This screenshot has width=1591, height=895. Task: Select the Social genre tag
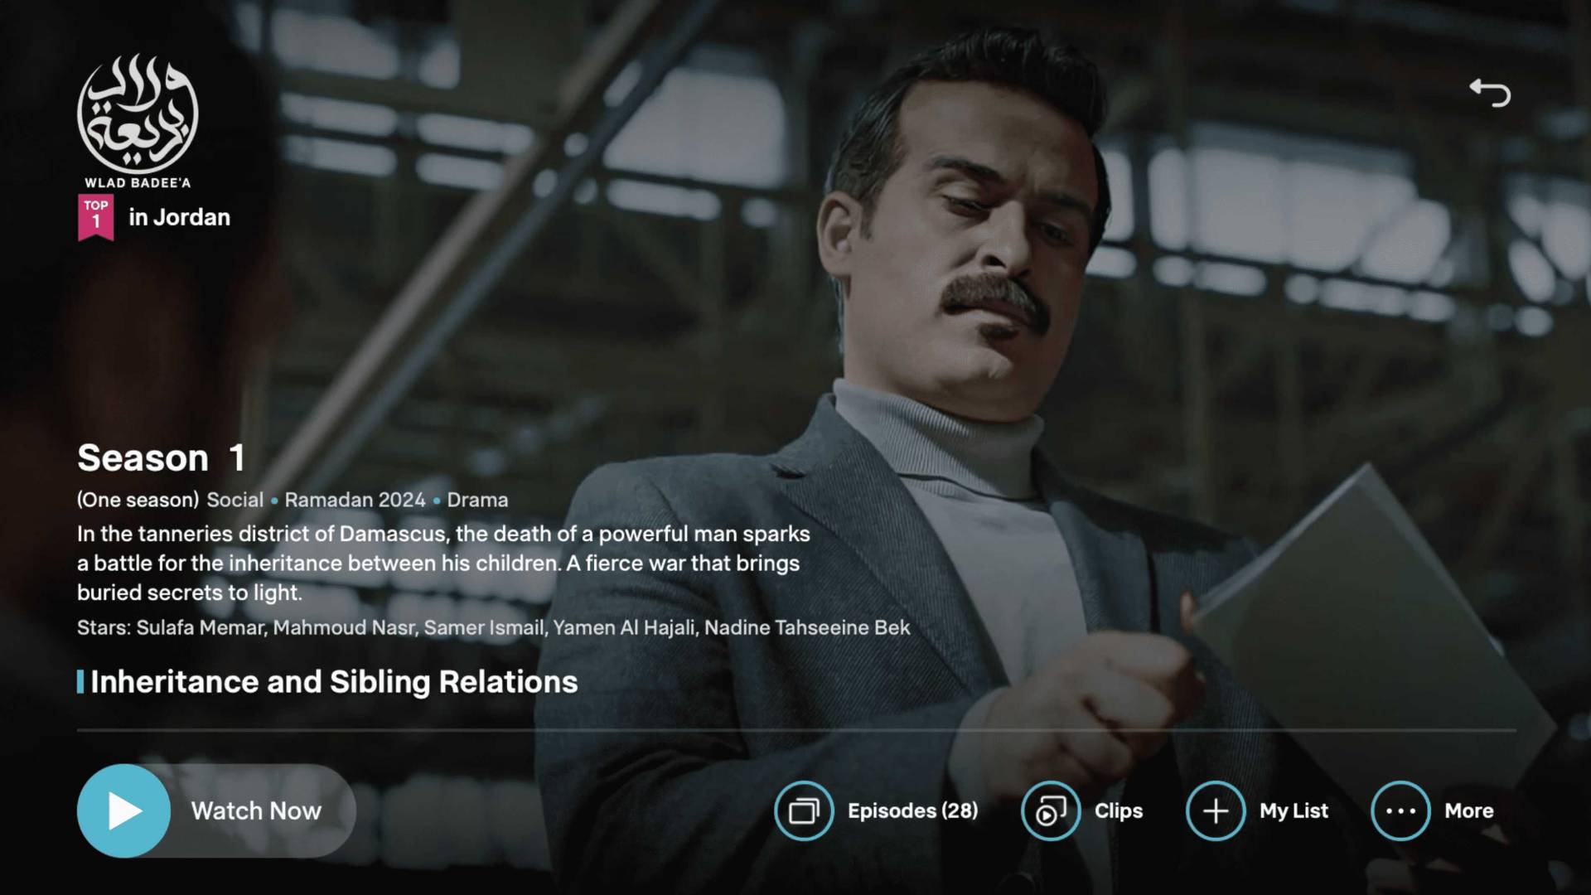(235, 500)
